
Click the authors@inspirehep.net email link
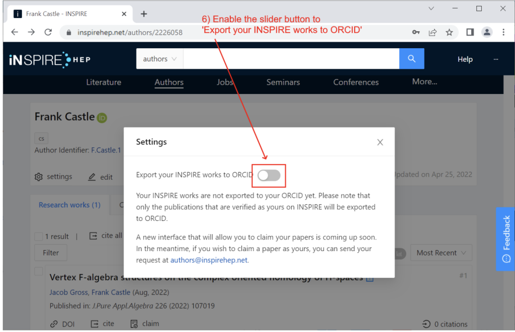209,260
